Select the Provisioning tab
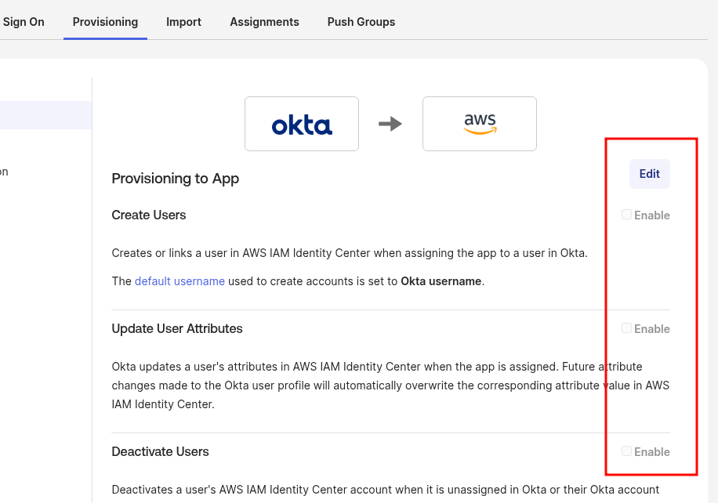The image size is (718, 503). pyautogui.click(x=105, y=22)
